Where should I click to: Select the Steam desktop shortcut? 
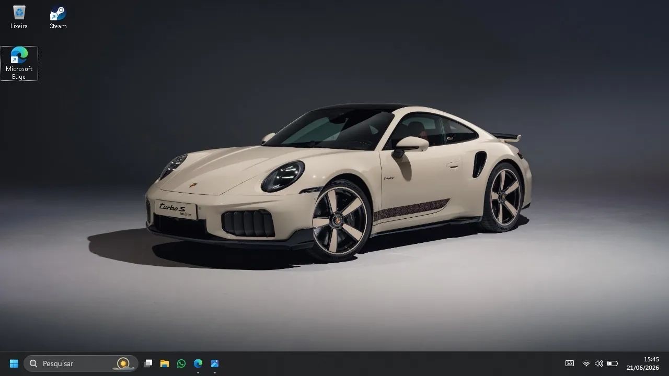pyautogui.click(x=58, y=17)
